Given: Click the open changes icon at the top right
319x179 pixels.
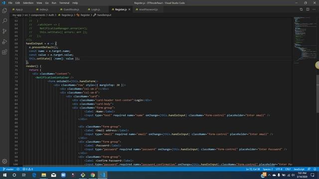Looking at the screenshot, I should 301,9.
